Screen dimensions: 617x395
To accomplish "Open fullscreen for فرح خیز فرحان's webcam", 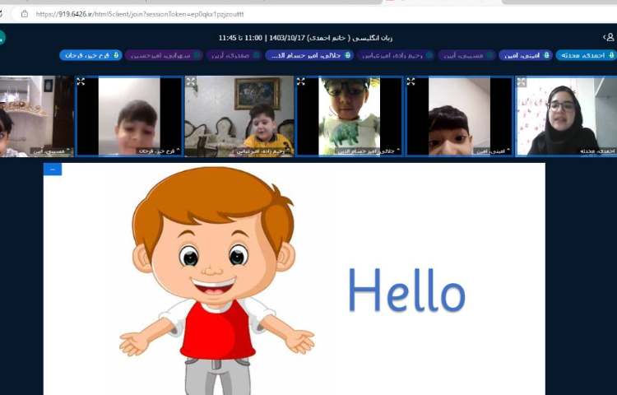I will (81, 81).
